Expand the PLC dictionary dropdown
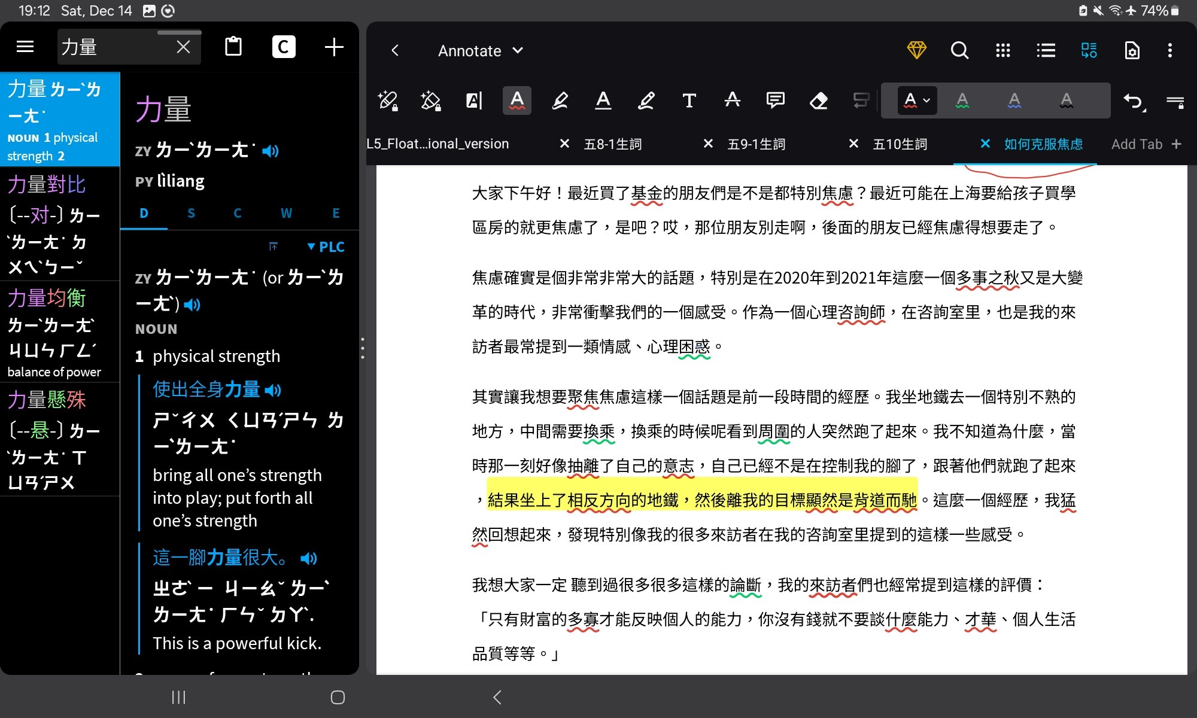 [x=326, y=247]
